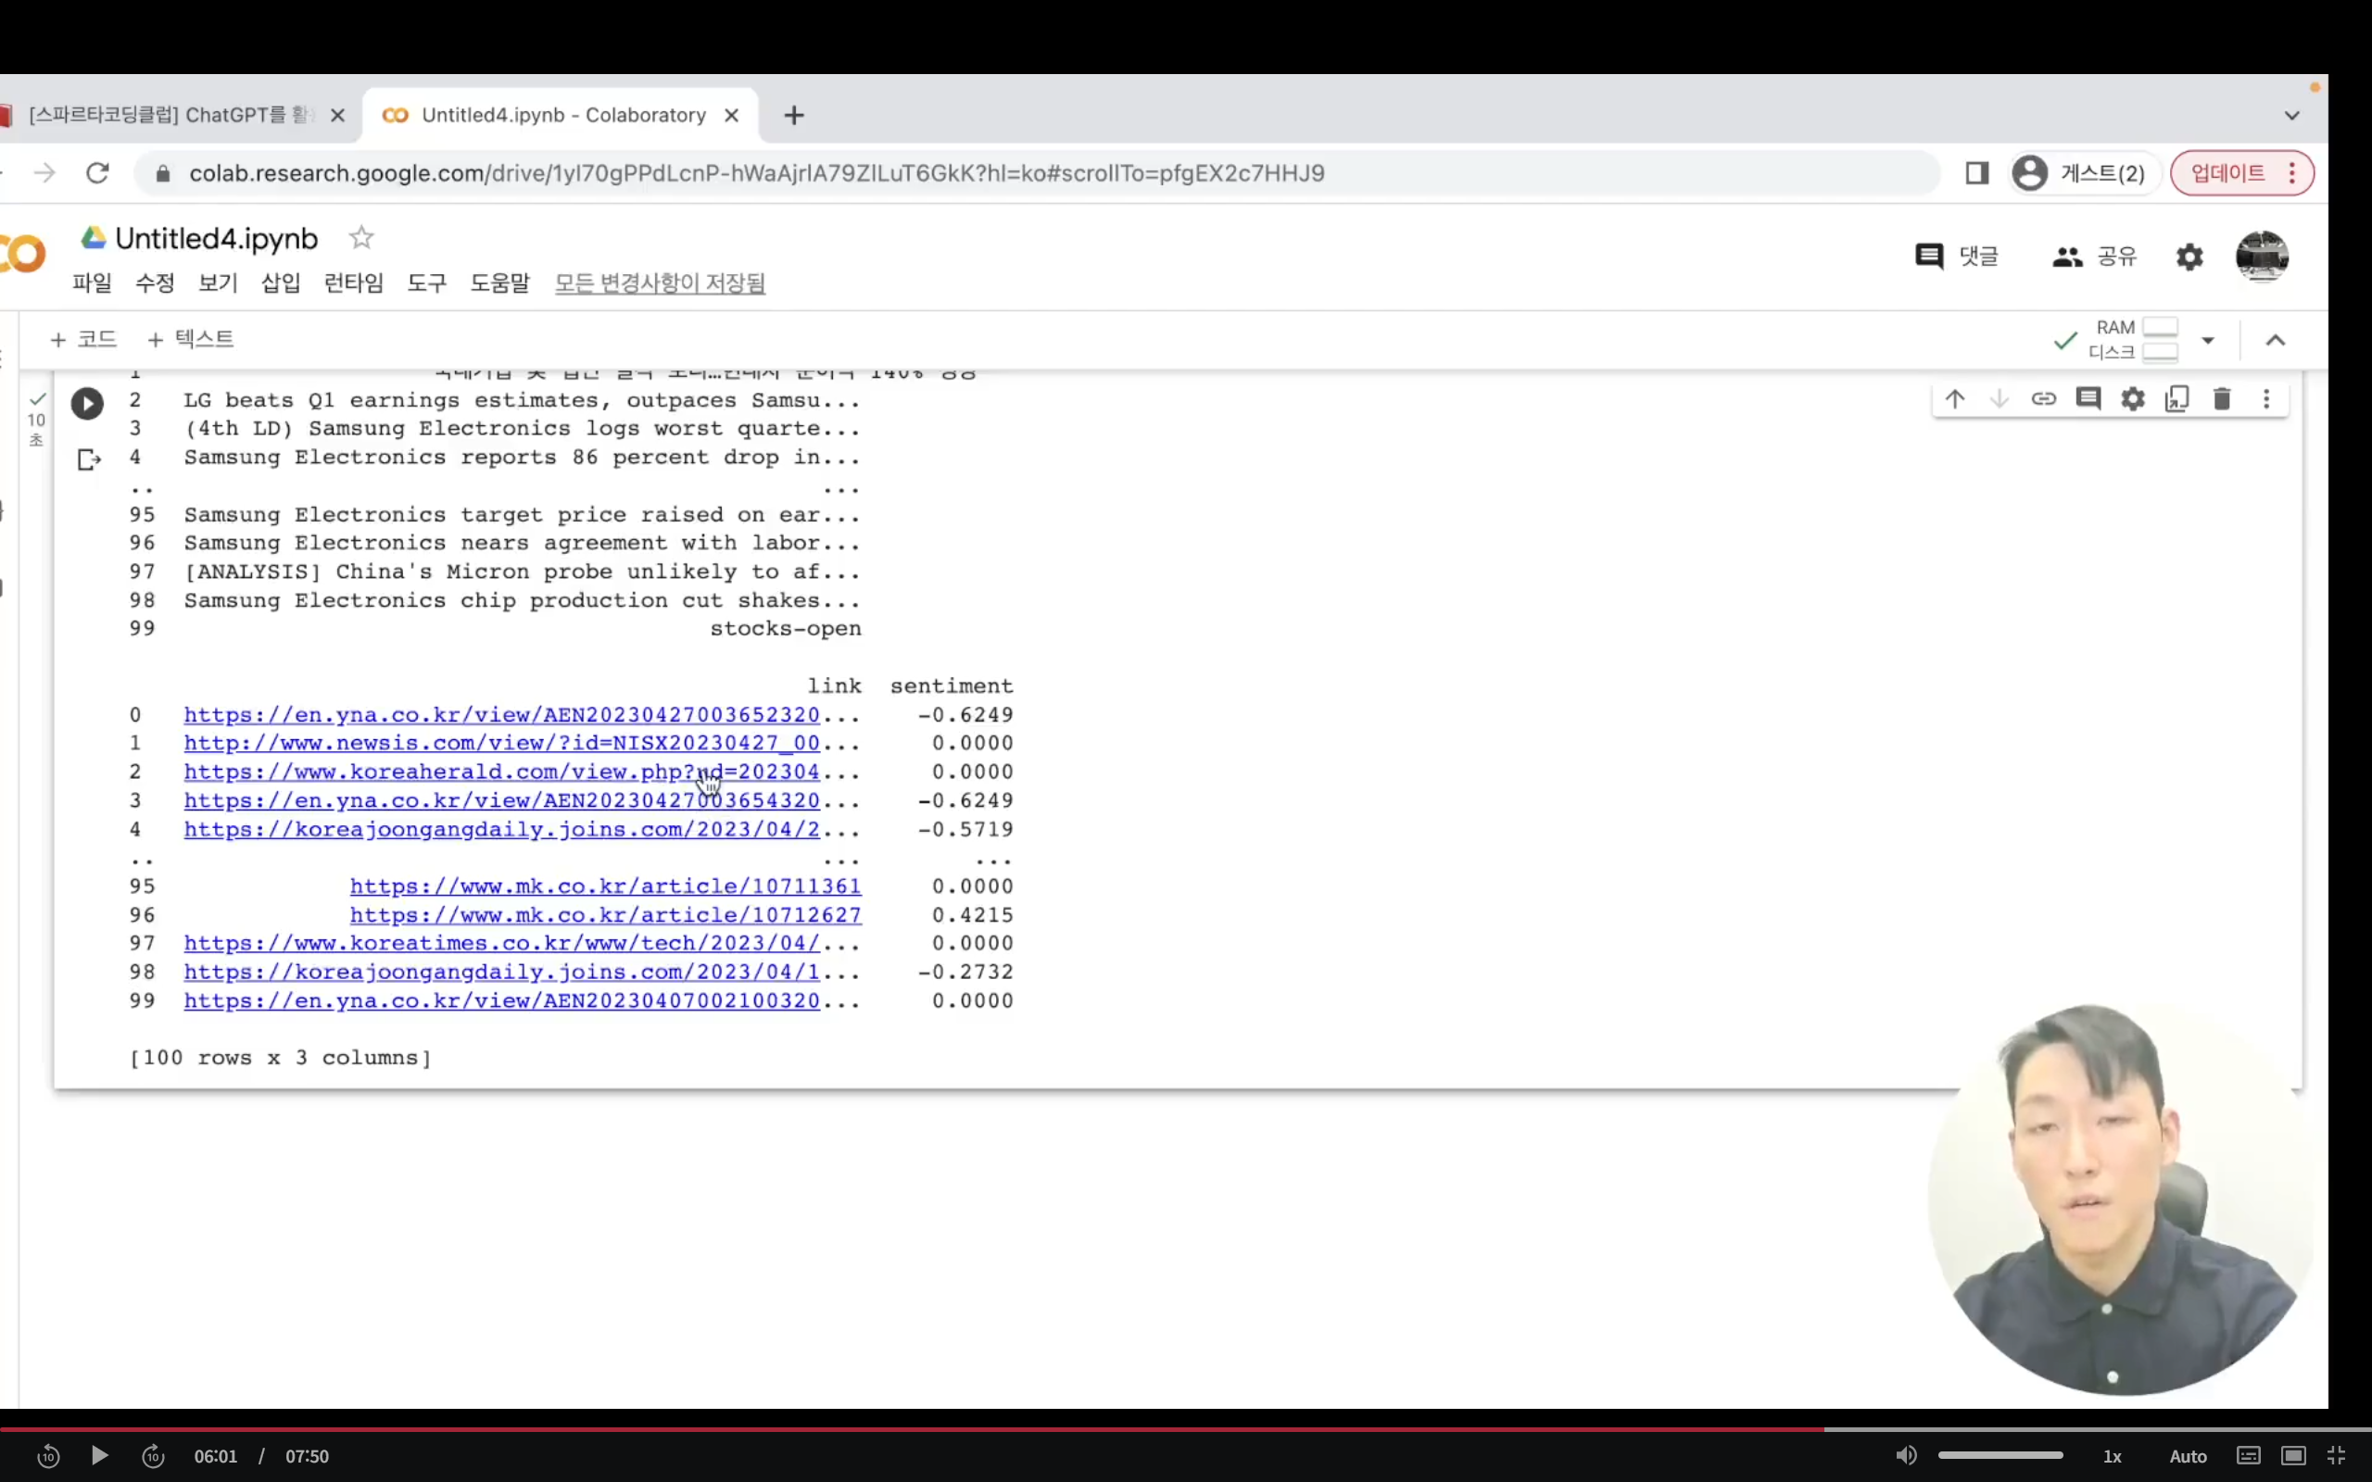The width and height of the screenshot is (2372, 1482).
Task: Open row 0 yna.co.kr AEN20230427003652320 link
Action: coord(502,714)
